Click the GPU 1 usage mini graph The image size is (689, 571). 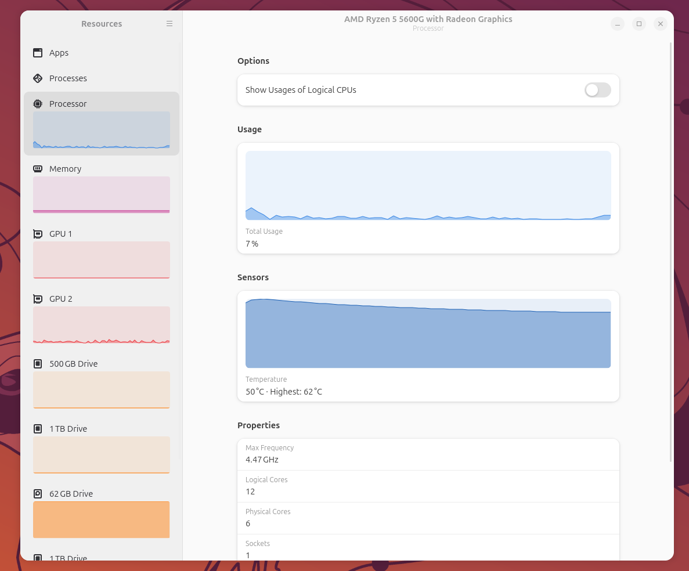point(102,260)
